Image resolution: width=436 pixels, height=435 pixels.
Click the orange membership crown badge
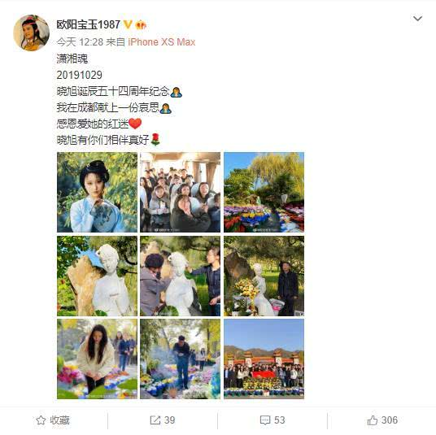[141, 25]
